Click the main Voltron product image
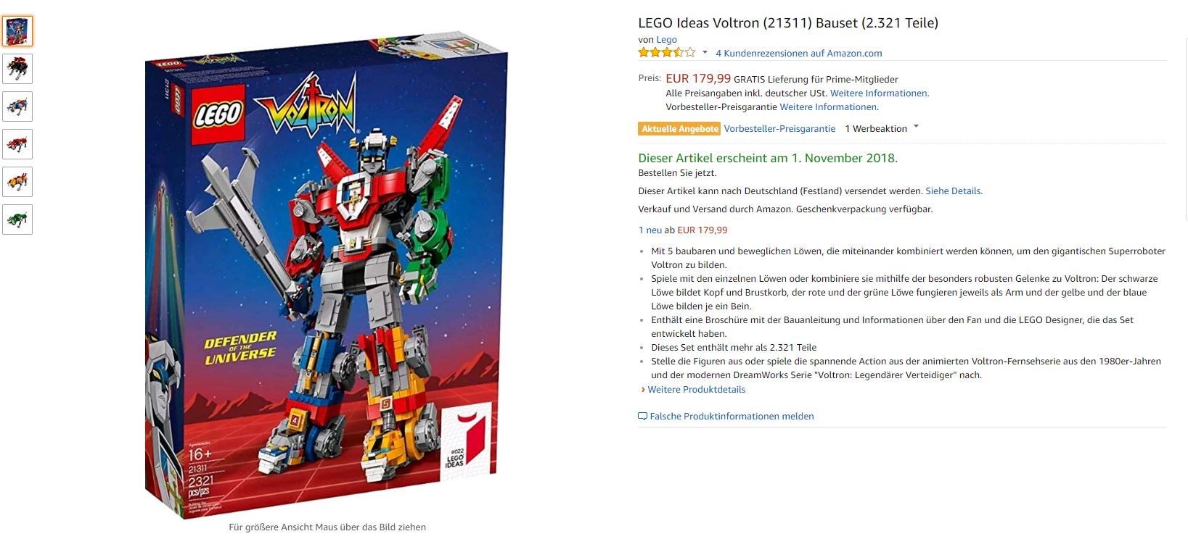The image size is (1188, 539). pyautogui.click(x=326, y=275)
